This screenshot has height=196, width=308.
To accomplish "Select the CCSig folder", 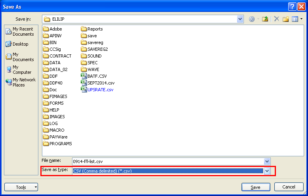I will click(x=52, y=49).
